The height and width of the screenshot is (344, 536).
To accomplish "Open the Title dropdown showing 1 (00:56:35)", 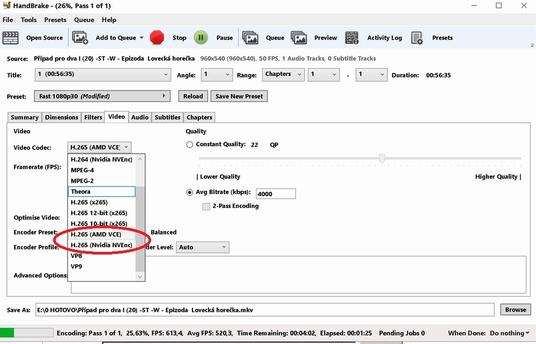I will [102, 74].
